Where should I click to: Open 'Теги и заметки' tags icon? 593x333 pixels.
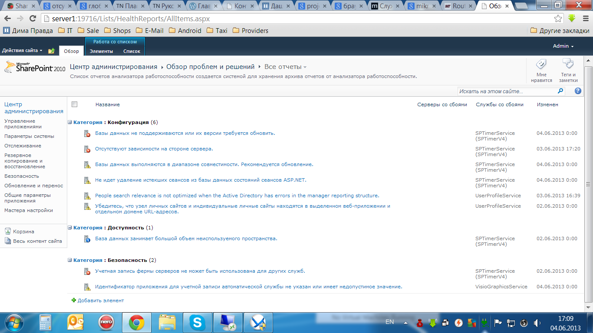[568, 64]
